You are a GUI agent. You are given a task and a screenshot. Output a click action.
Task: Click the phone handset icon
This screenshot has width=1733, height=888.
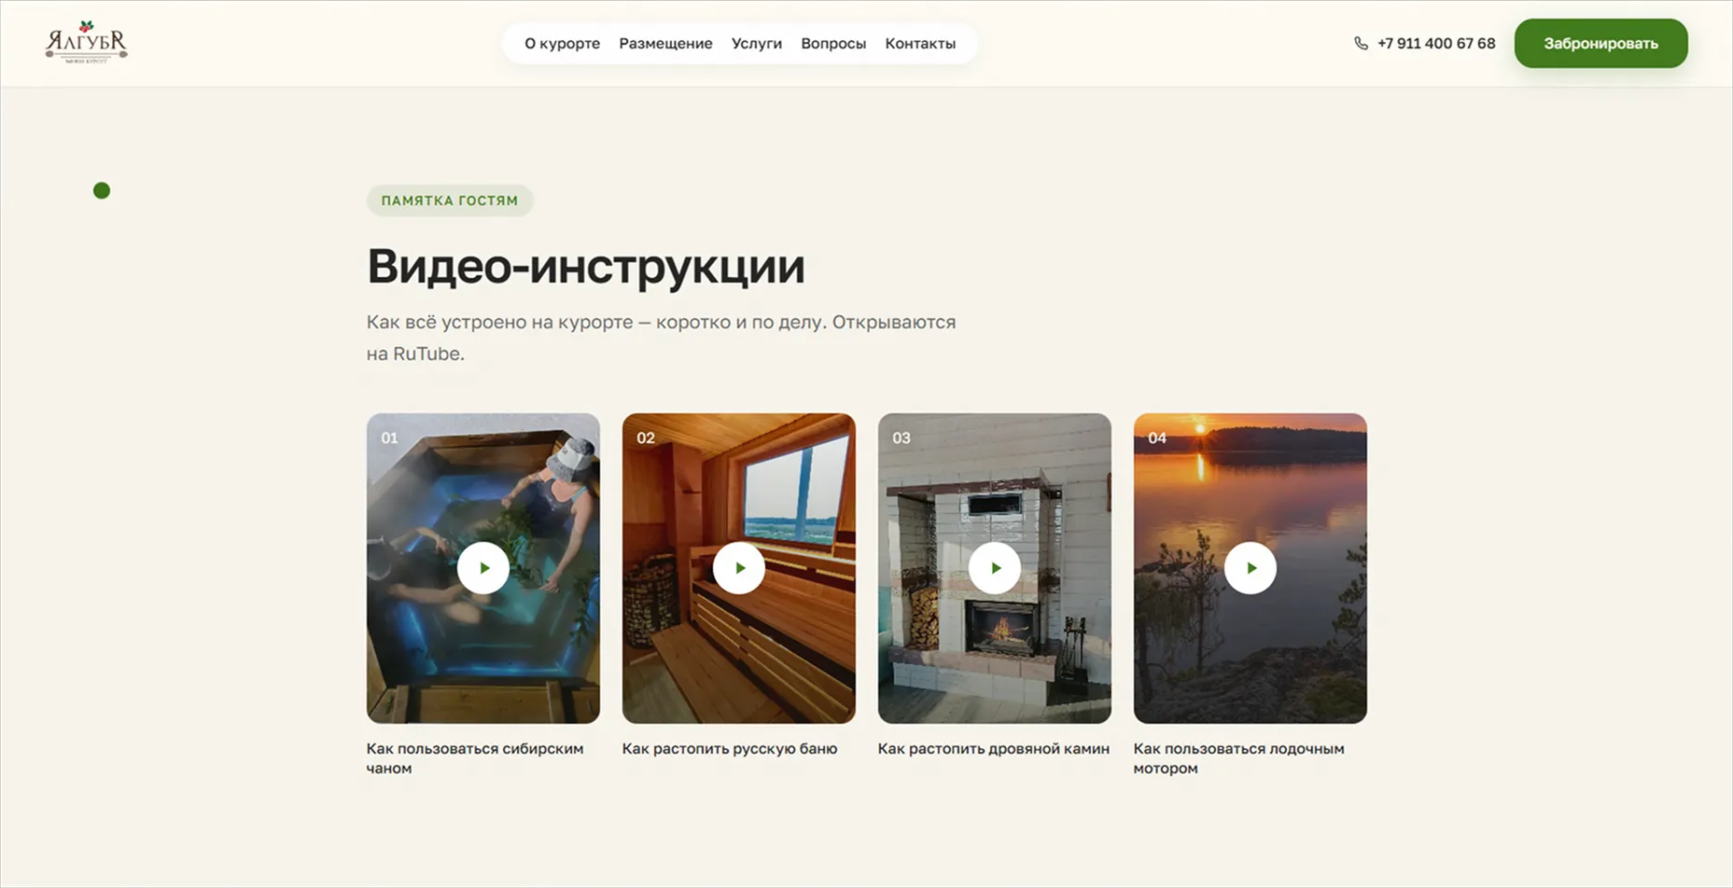1361,44
